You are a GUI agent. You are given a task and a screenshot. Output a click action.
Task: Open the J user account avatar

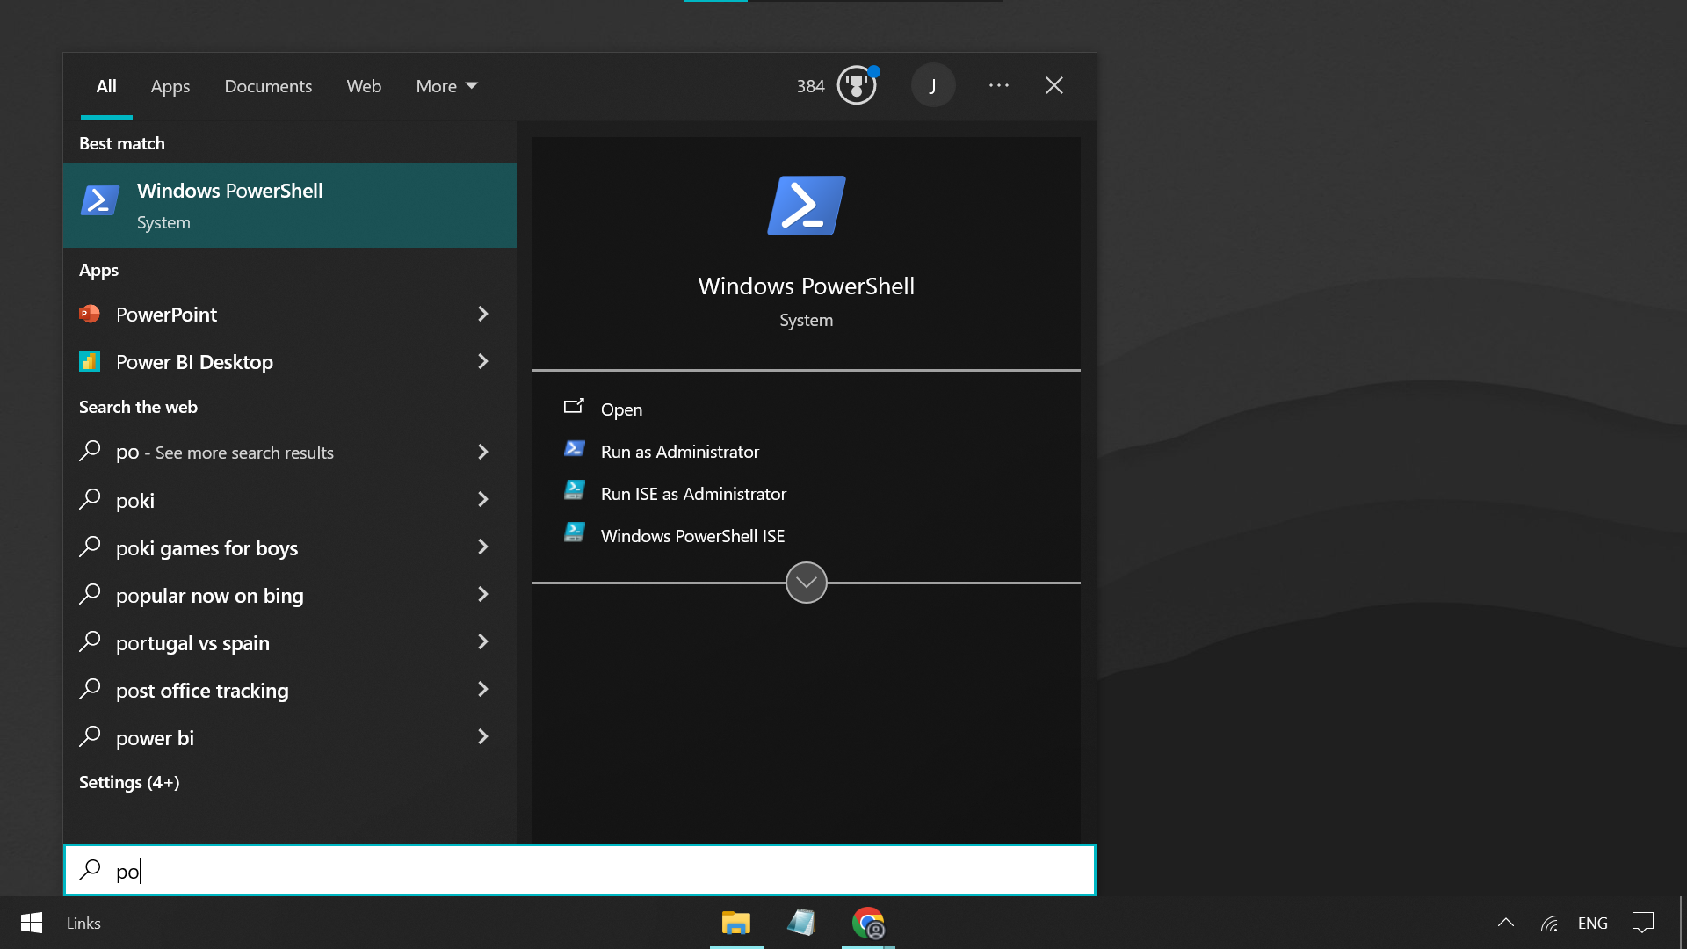(x=932, y=85)
